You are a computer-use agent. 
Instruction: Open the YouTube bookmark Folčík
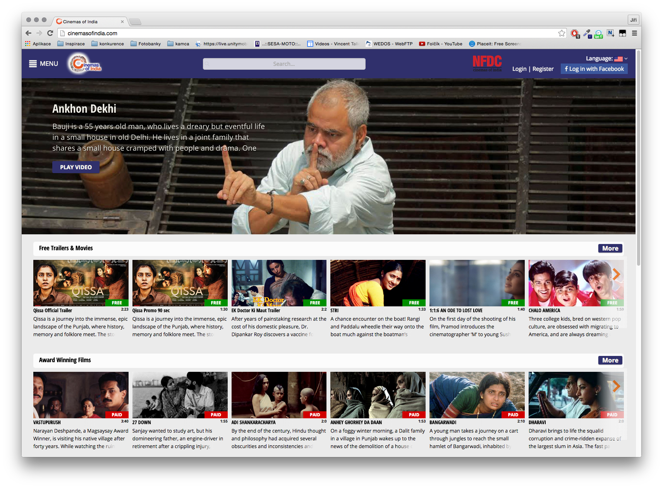pyautogui.click(x=441, y=44)
